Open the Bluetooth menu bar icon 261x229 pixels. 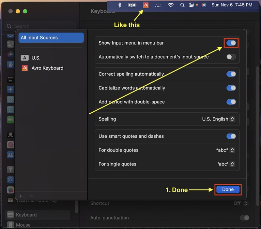click(119, 5)
